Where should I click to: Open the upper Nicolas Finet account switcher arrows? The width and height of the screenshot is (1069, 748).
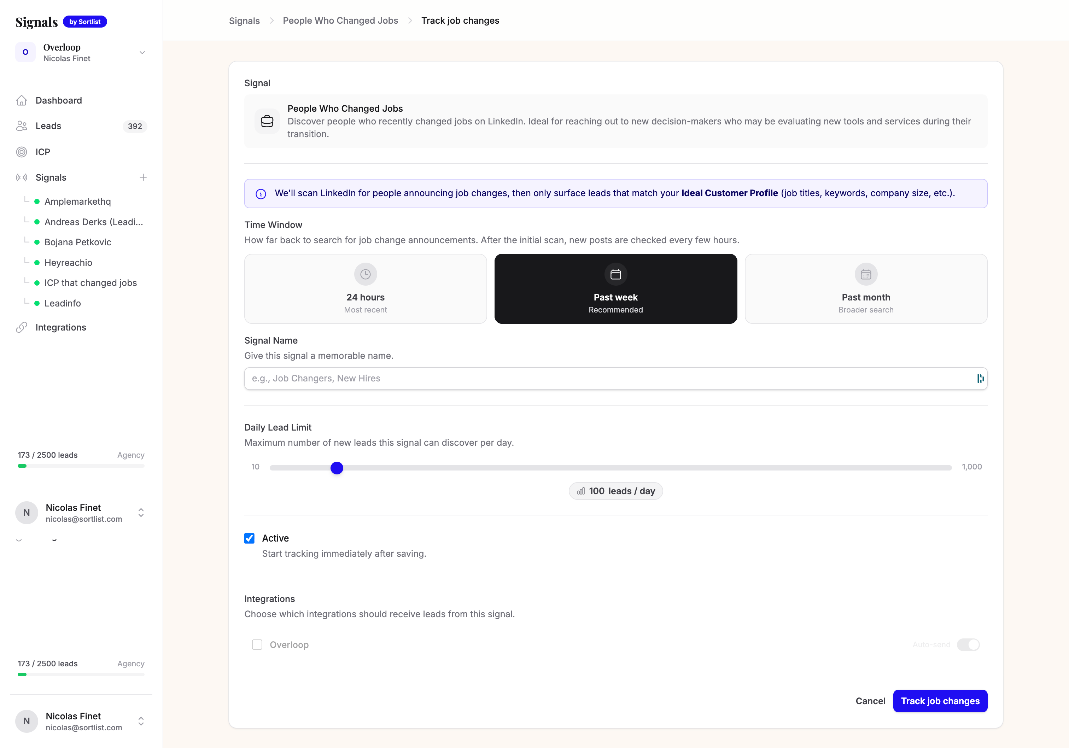[x=141, y=513]
